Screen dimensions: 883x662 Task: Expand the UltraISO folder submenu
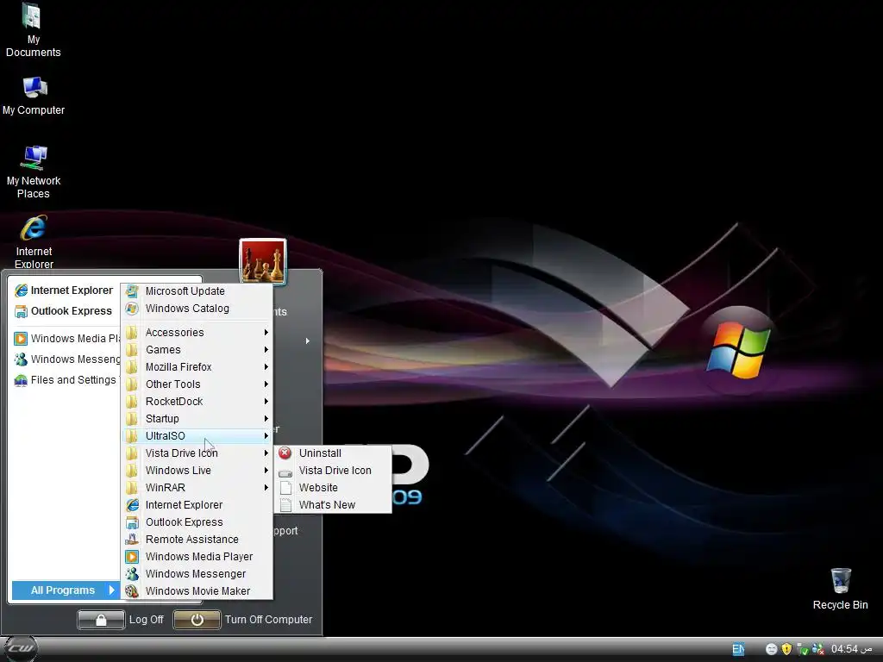point(197,435)
